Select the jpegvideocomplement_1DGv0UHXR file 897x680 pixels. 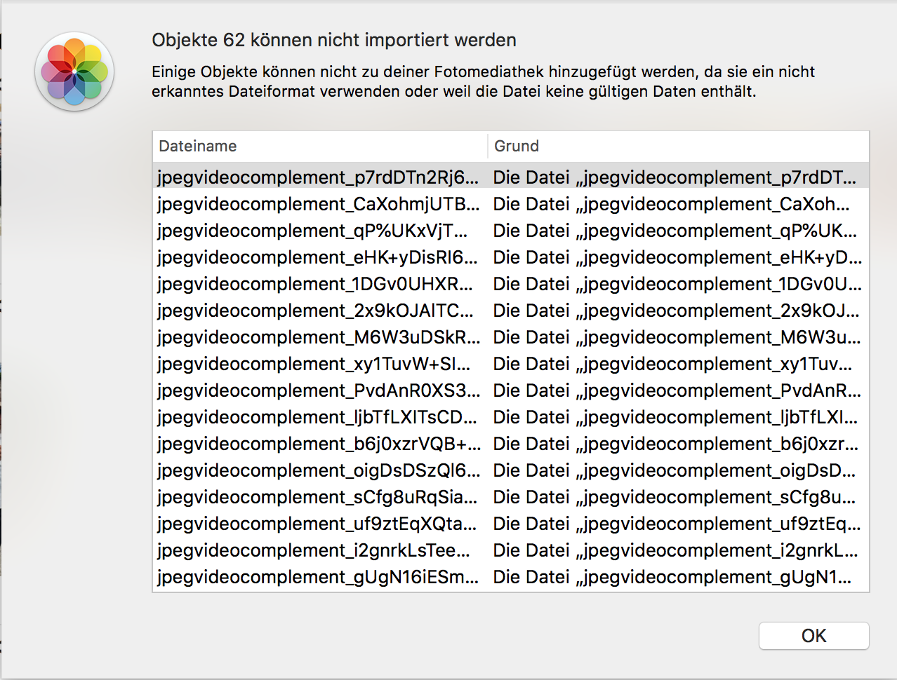pyautogui.click(x=315, y=284)
